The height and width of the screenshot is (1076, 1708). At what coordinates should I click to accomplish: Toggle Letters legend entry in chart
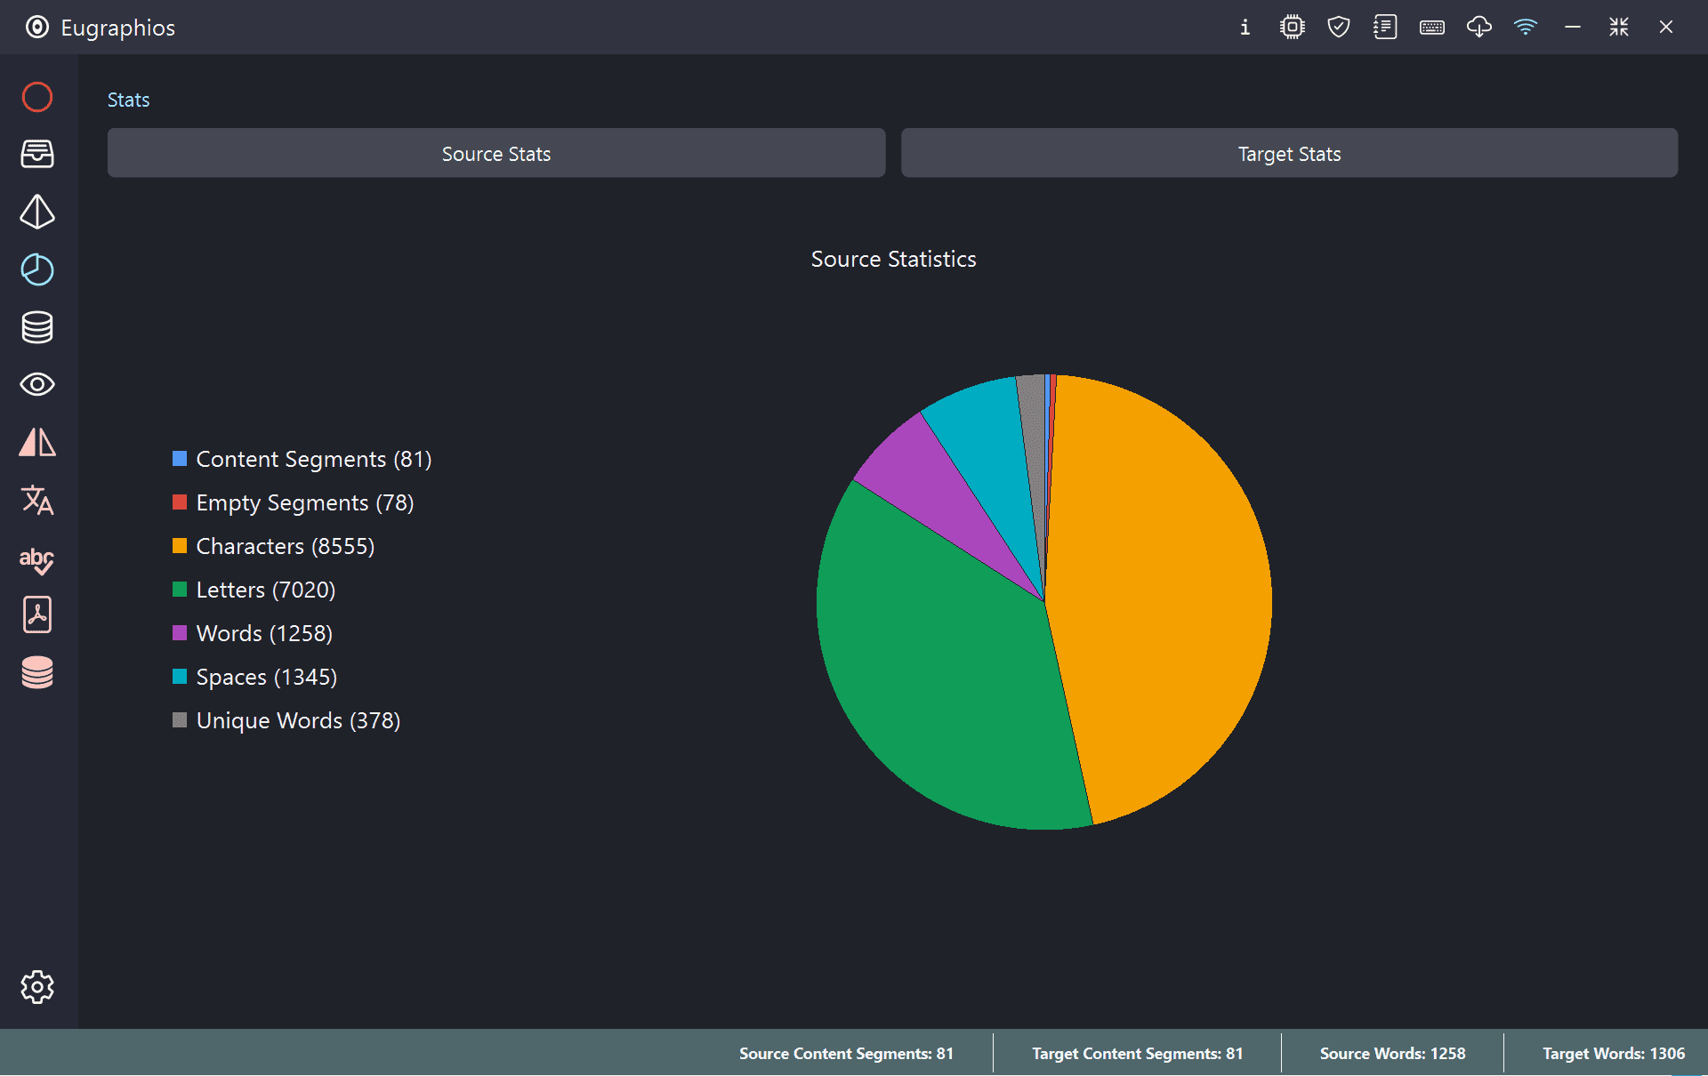coord(265,590)
